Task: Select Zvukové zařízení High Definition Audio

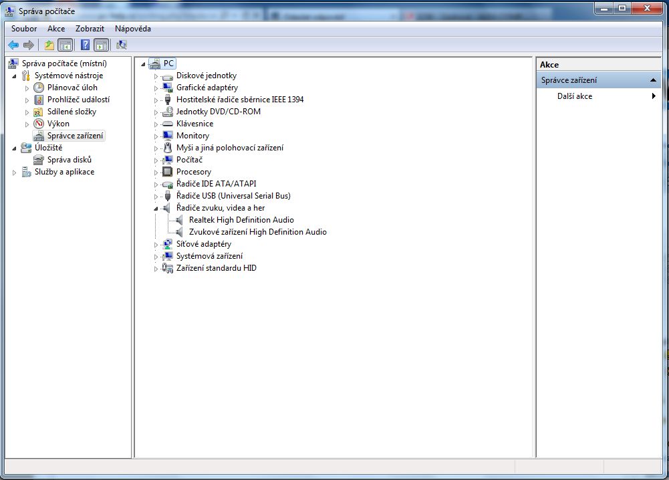Action: tap(258, 232)
